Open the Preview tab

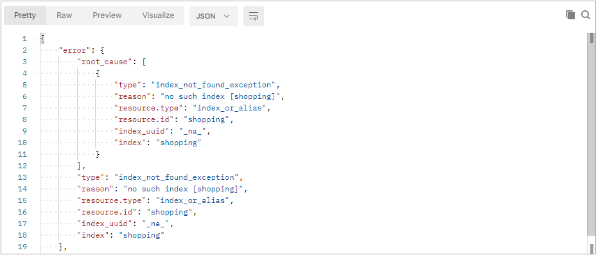click(107, 15)
